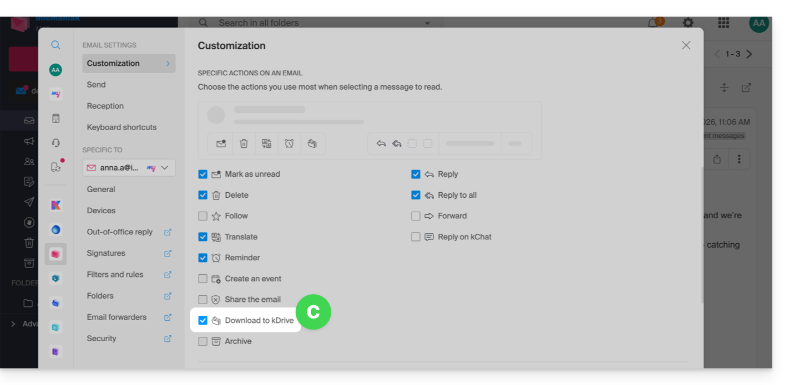This screenshot has height=385, width=789.
Task: Expand the anna.a email account dropdown
Action: tap(165, 168)
